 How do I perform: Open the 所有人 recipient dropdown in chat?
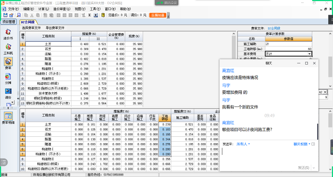pyautogui.click(x=243, y=144)
